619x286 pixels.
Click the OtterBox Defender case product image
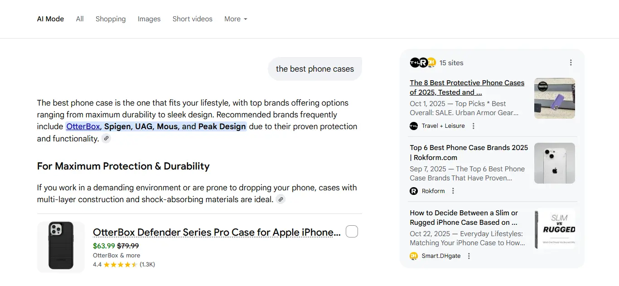click(x=61, y=246)
